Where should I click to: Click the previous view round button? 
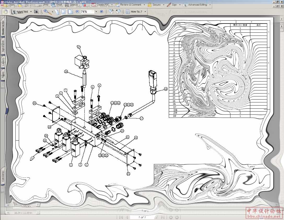pos(171,217)
